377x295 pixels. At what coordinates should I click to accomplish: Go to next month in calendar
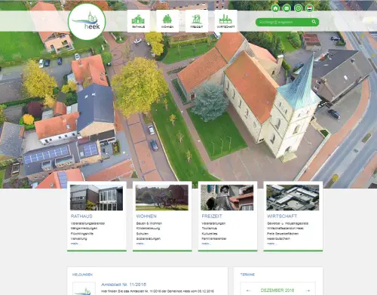(308, 290)
